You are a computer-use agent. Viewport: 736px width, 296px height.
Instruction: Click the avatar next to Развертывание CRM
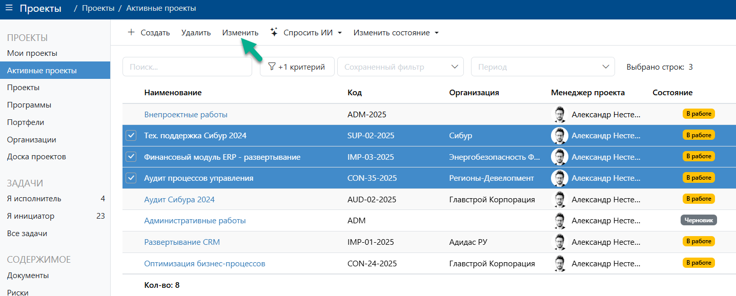[x=559, y=241]
